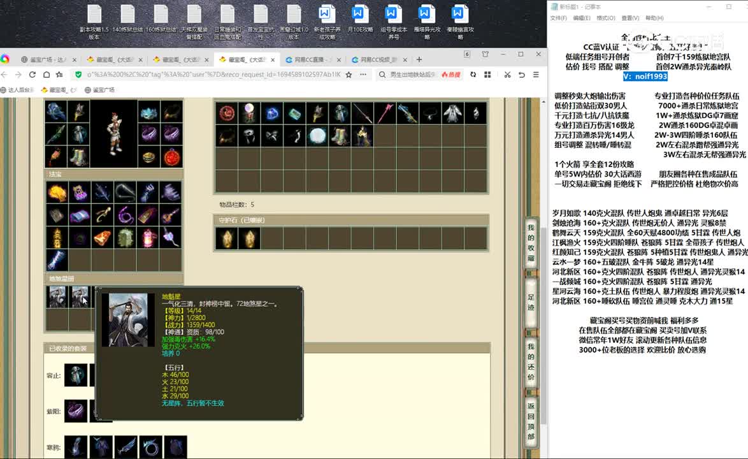The height and width of the screenshot is (459, 748).
Task: Select the character portrait in equipment panel
Action: (x=113, y=135)
